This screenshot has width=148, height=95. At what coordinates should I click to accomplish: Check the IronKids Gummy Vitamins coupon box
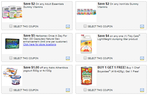click(x=85, y=26)
